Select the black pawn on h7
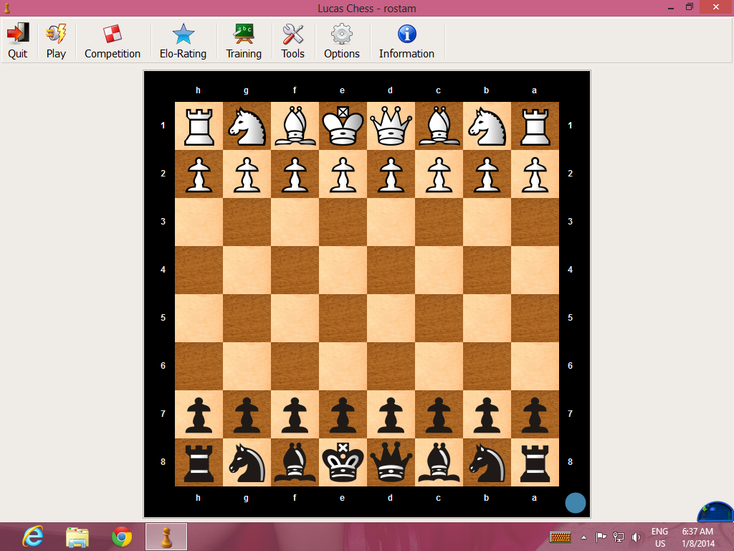734x551 pixels. pos(199,415)
